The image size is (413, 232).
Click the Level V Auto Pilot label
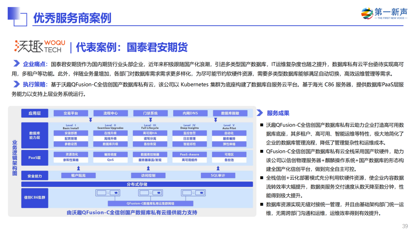click(229, 127)
